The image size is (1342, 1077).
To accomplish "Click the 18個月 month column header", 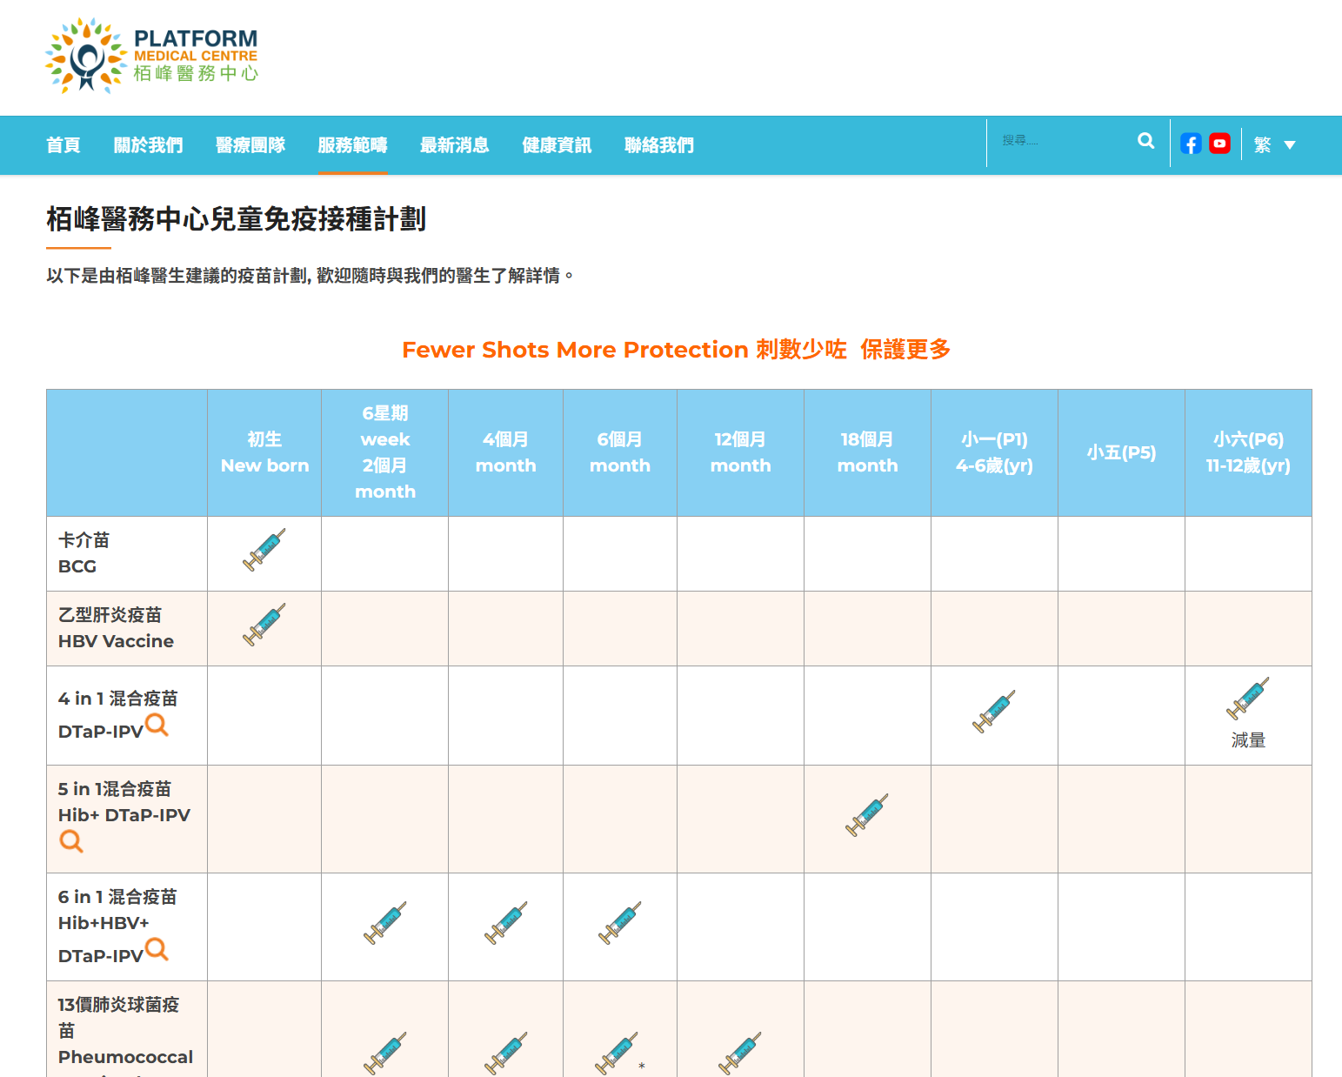I will pos(867,452).
